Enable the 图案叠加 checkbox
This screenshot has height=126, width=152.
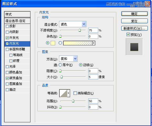pyautogui.click(x=7, y=84)
